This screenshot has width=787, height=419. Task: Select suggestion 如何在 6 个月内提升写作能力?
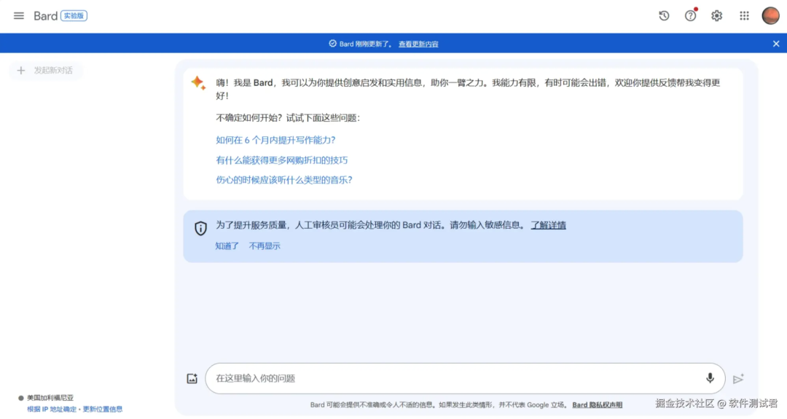(275, 140)
